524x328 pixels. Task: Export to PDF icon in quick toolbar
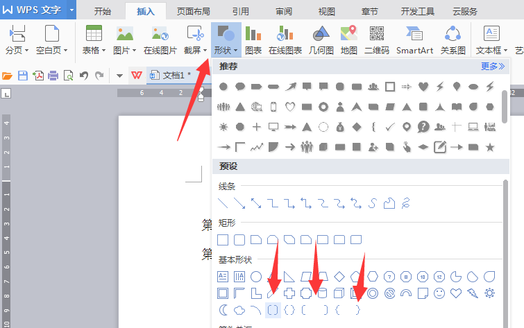[x=38, y=76]
